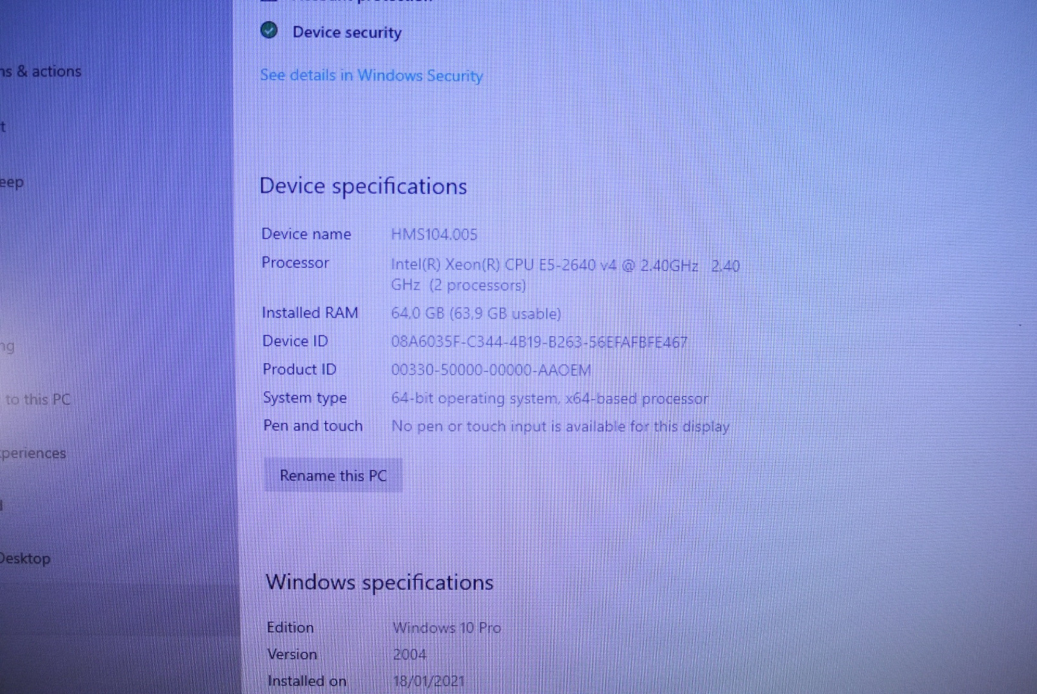
Task: Click the device name value HMS104.005
Action: coord(434,235)
